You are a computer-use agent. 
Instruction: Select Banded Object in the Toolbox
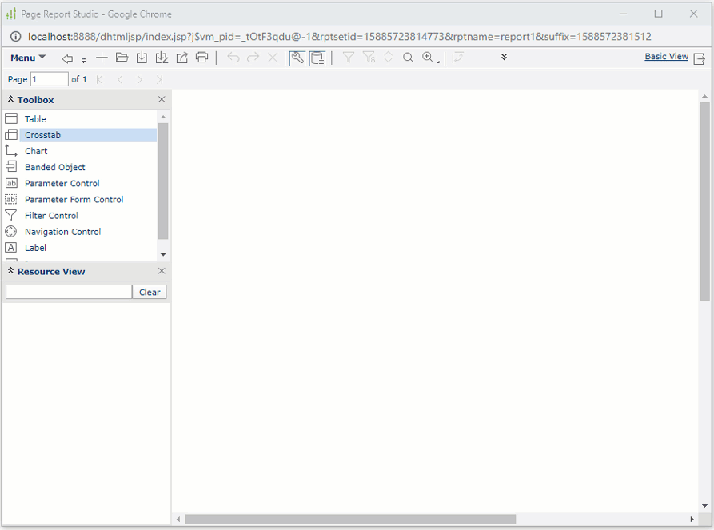click(x=53, y=166)
